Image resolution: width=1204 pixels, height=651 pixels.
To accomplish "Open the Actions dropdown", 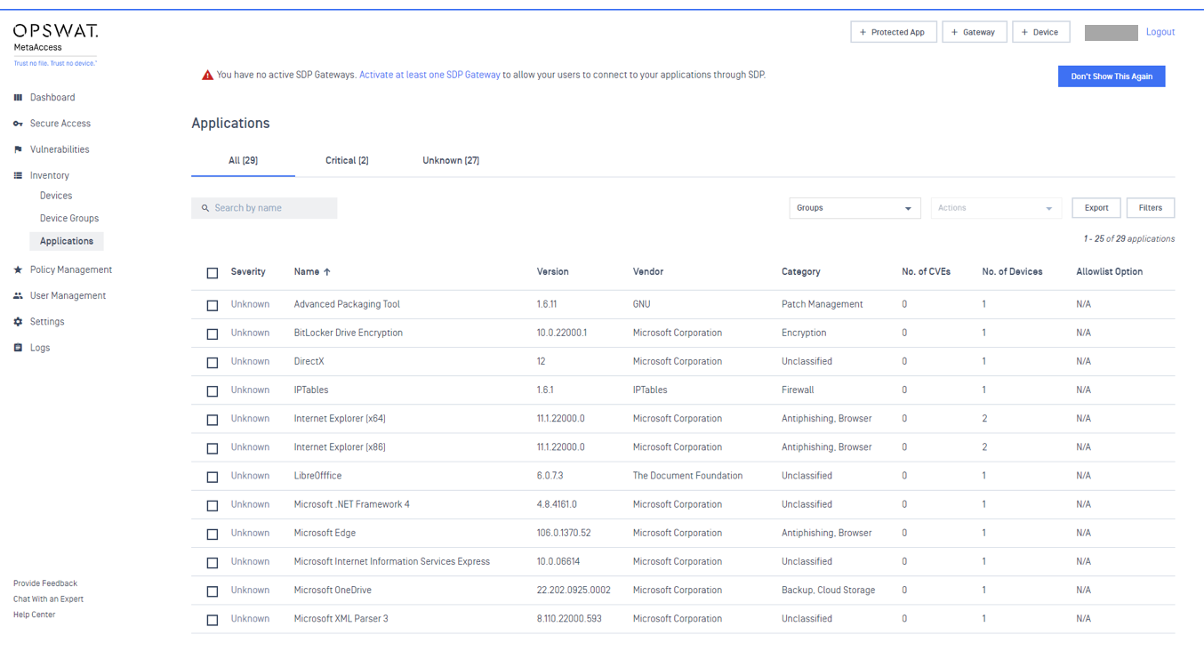I will [x=996, y=208].
